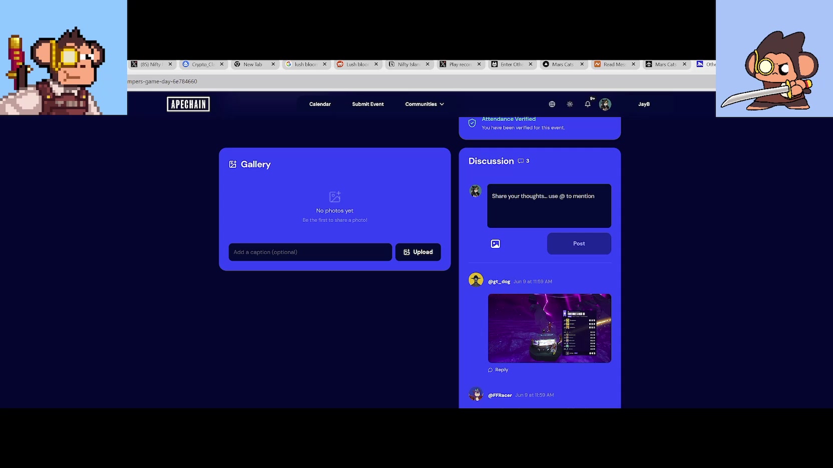Viewport: 833px width, 468px height.
Task: Switch to the Play recor browser tab
Action: point(460,64)
